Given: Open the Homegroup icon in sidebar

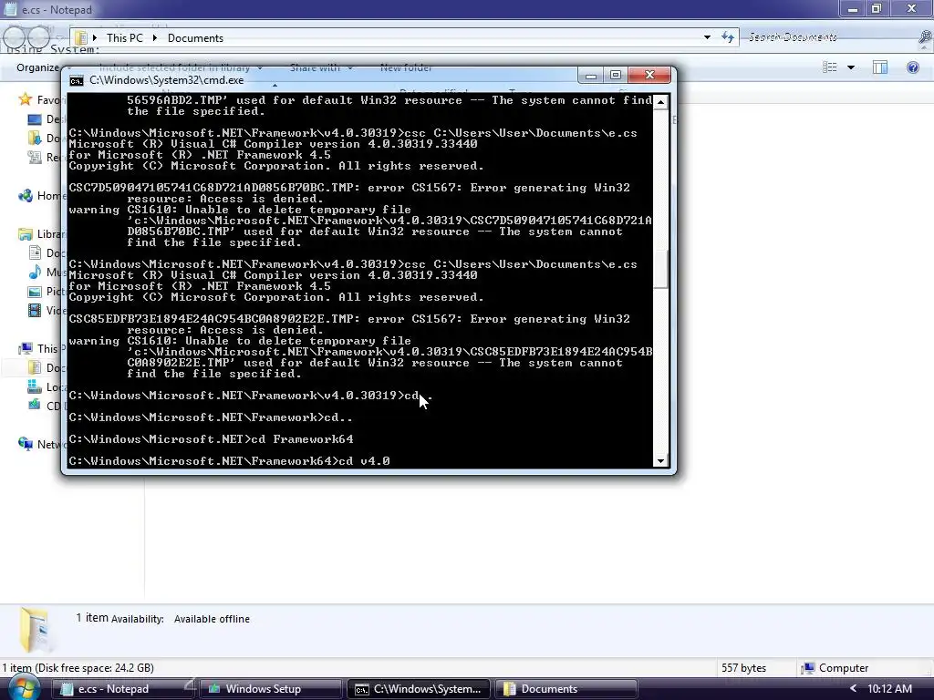Looking at the screenshot, I should (x=25, y=195).
